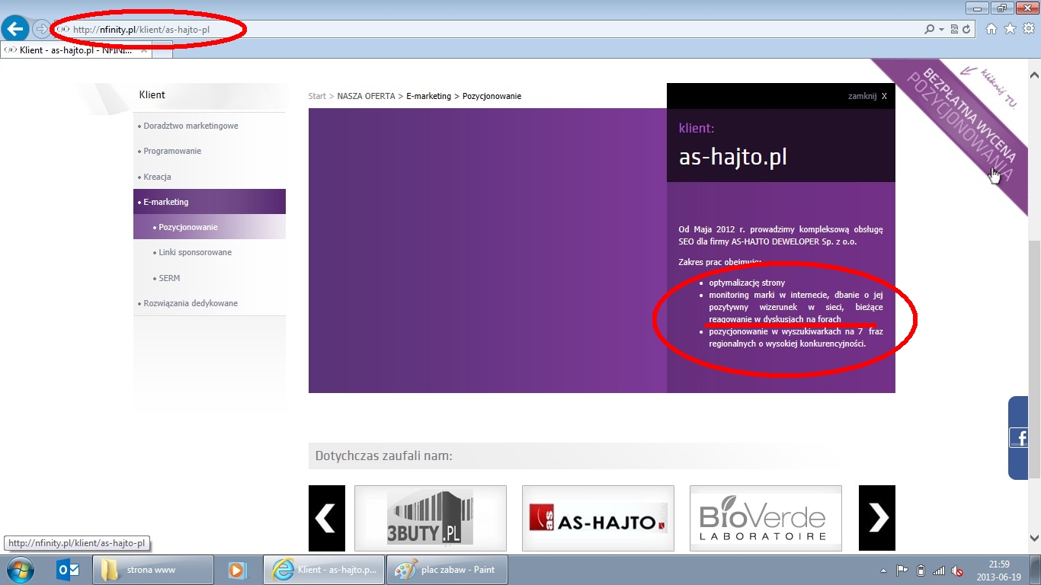
Task: Open the Tools gear icon
Action: (x=1028, y=29)
